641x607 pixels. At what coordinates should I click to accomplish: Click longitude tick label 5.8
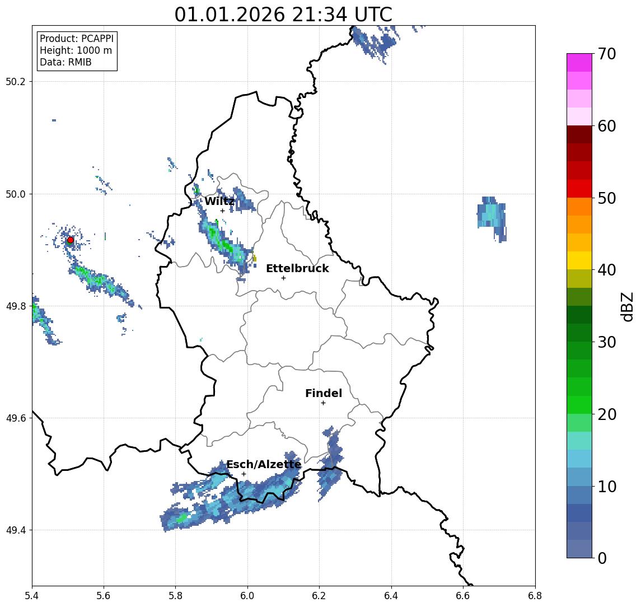(175, 596)
